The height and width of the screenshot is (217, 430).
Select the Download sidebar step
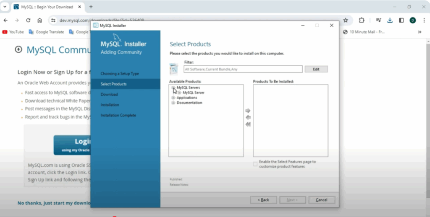pos(109,94)
